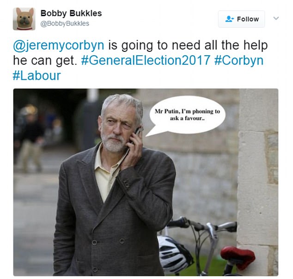The height and width of the screenshot is (279, 293).
Task: Visit the @BobbyBukkles handle link
Action: pyautogui.click(x=65, y=24)
